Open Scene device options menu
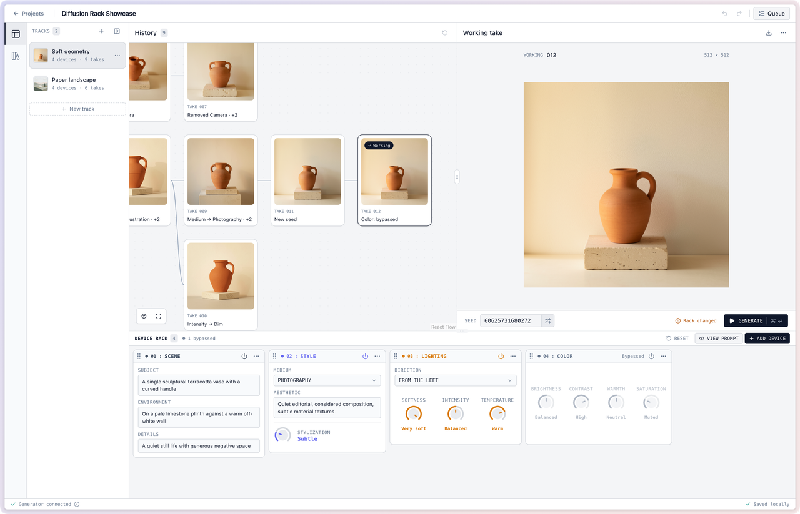The image size is (800, 514). (256, 356)
